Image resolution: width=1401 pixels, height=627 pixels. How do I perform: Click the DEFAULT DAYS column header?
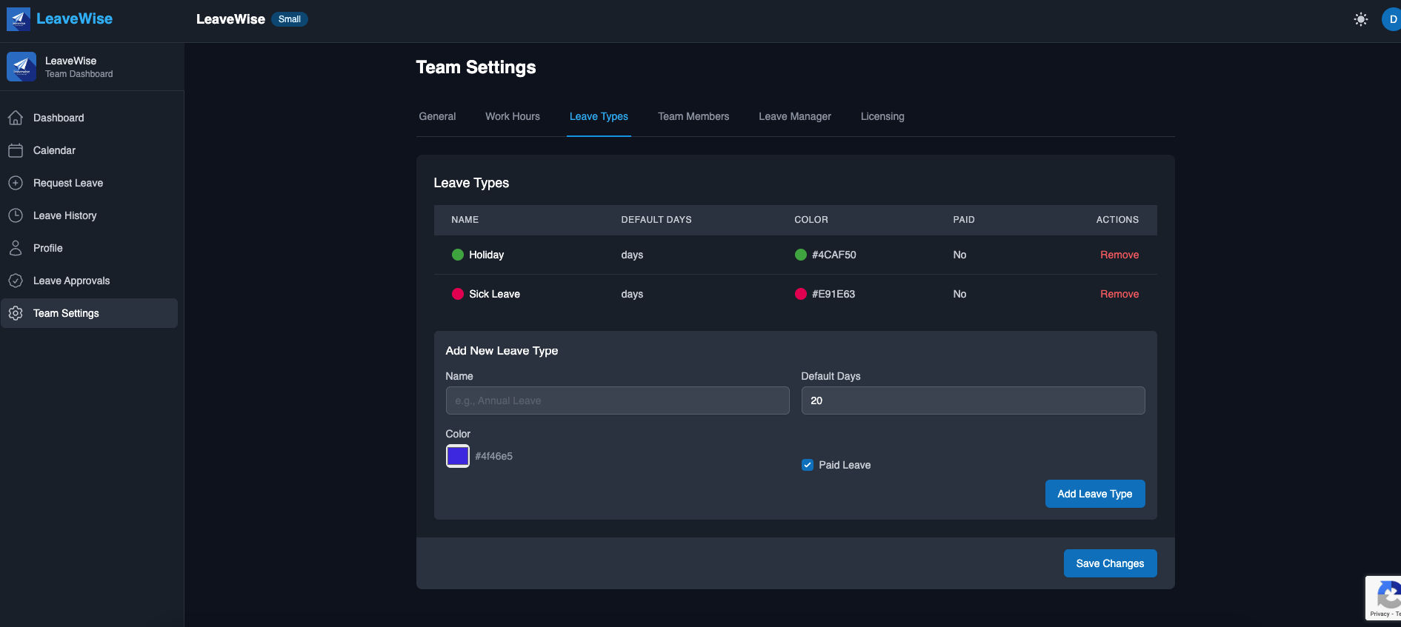656,220
